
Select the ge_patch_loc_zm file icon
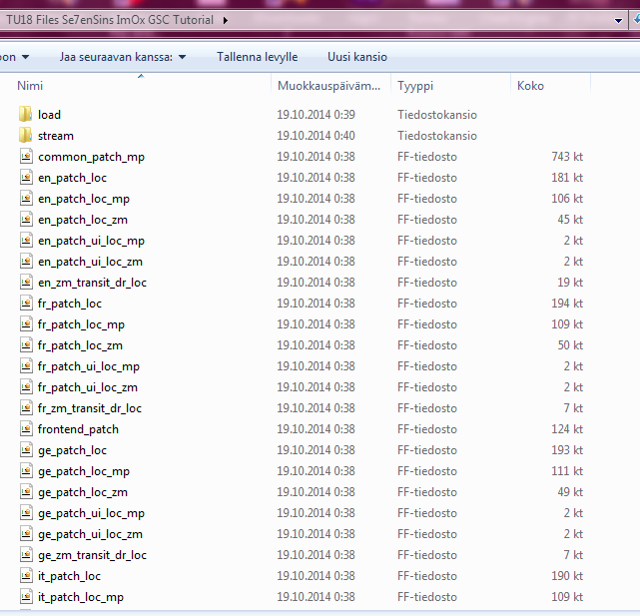click(26, 492)
